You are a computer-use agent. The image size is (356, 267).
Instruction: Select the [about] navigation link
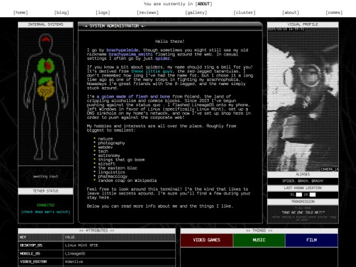[x=291, y=13]
